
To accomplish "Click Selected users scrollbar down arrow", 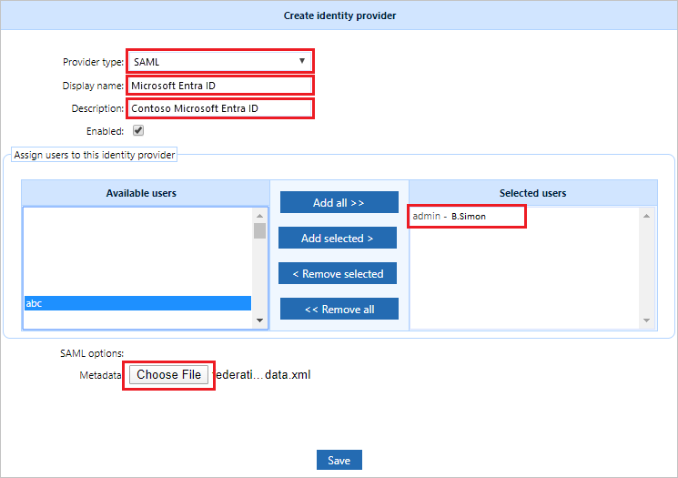I will point(646,320).
